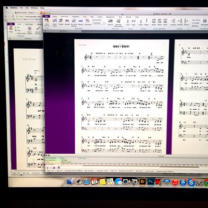The image size is (208, 208).
Task: Open the Triplets dropdown arrow
Action: (x=61, y=26)
